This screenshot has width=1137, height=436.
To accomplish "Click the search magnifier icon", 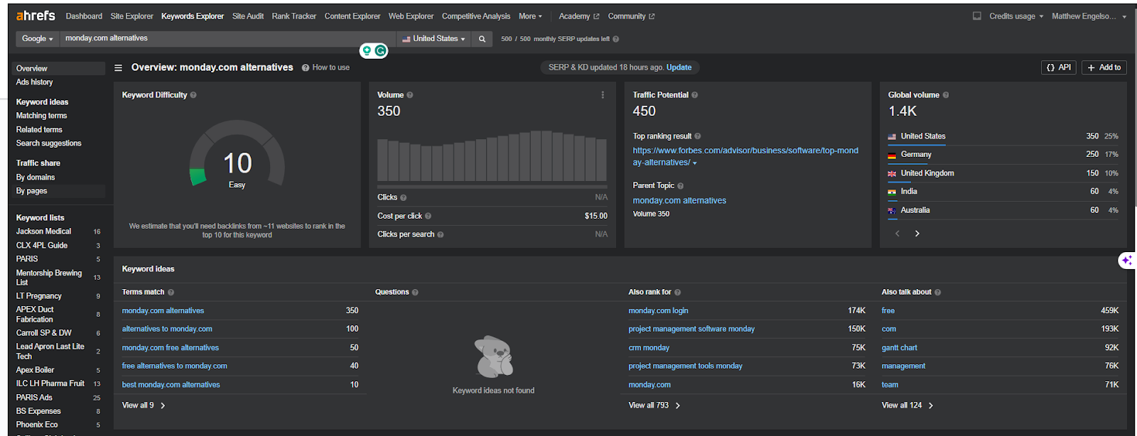I will 482,39.
